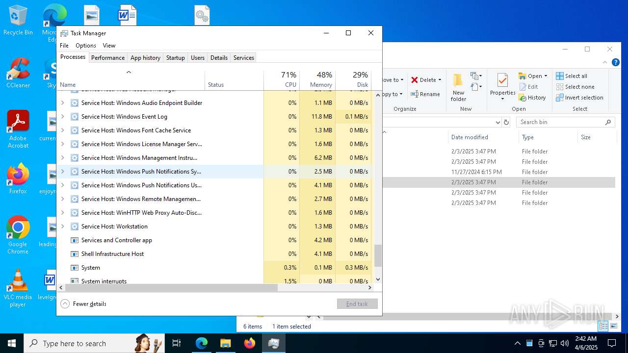Click the Search bin input field
The width and height of the screenshot is (628, 353).
(565, 122)
